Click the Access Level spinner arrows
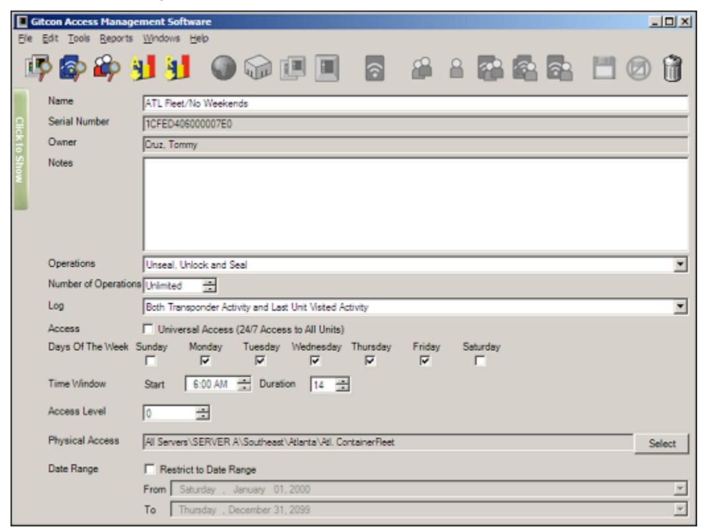Viewport: 705px width, 531px height. [x=203, y=413]
